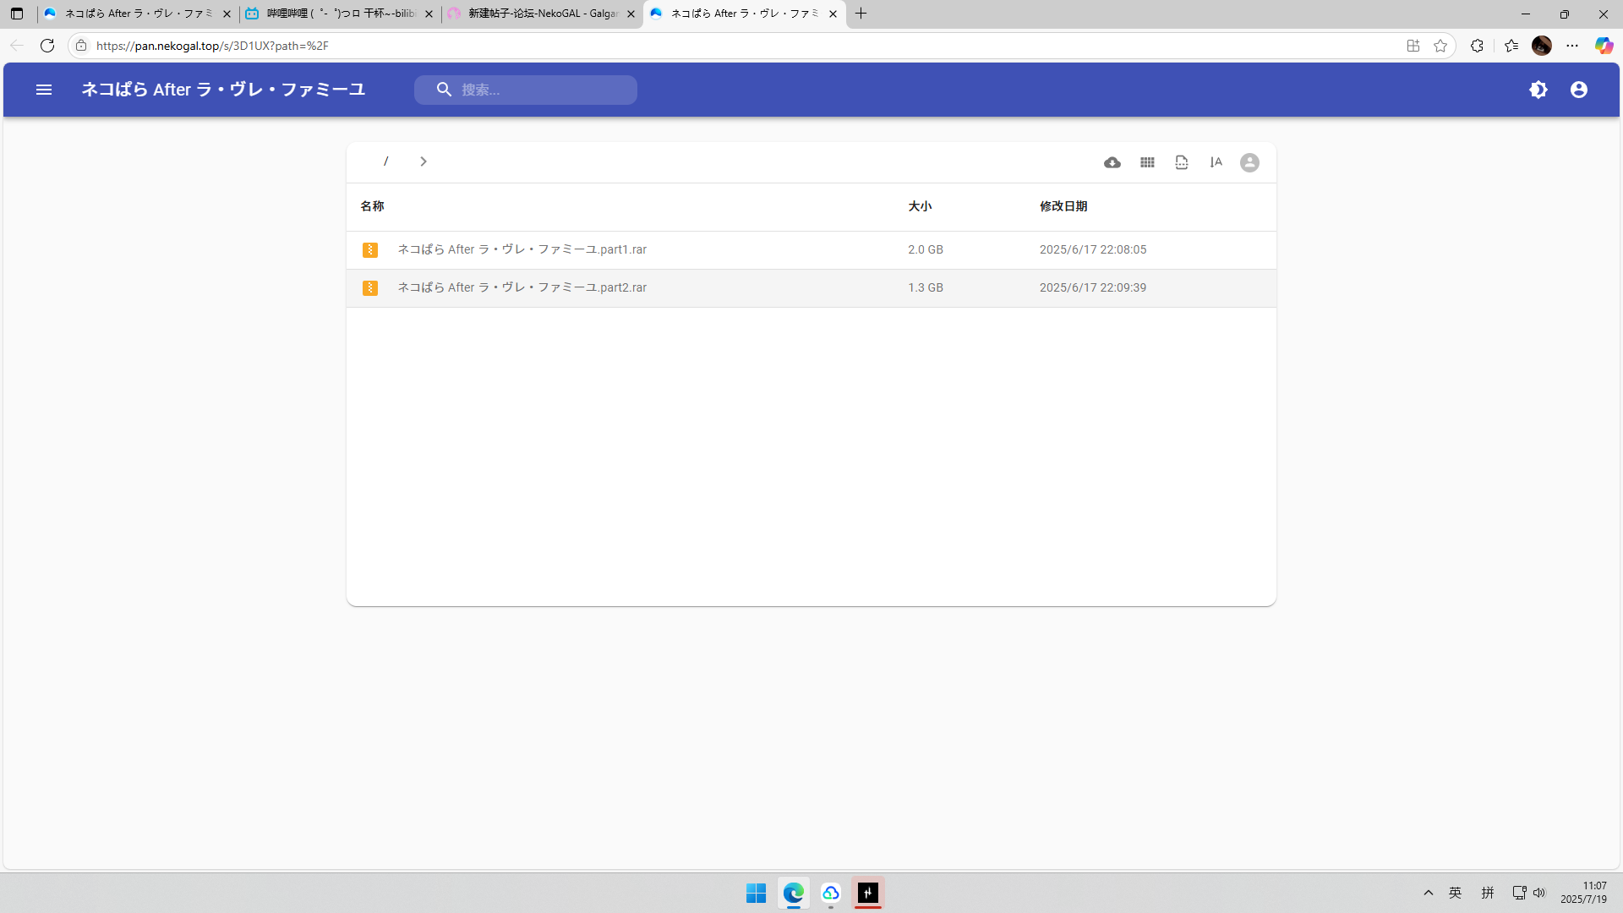
Task: Show hidden system tray icons
Action: pyautogui.click(x=1429, y=893)
